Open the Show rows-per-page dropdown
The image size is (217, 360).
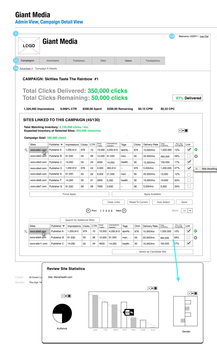(x=190, y=211)
